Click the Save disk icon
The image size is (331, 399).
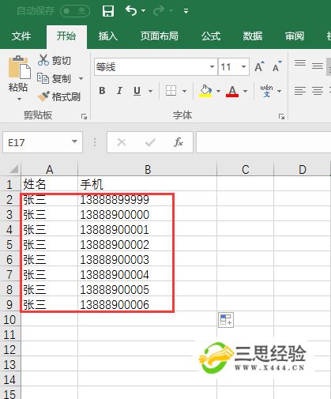(108, 11)
